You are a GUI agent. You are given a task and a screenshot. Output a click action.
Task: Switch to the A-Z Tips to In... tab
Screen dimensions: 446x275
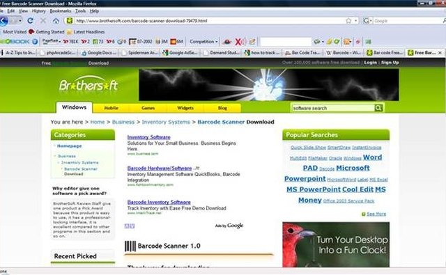point(18,52)
